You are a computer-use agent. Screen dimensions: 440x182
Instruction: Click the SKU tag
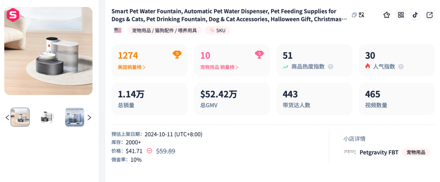click(x=217, y=30)
